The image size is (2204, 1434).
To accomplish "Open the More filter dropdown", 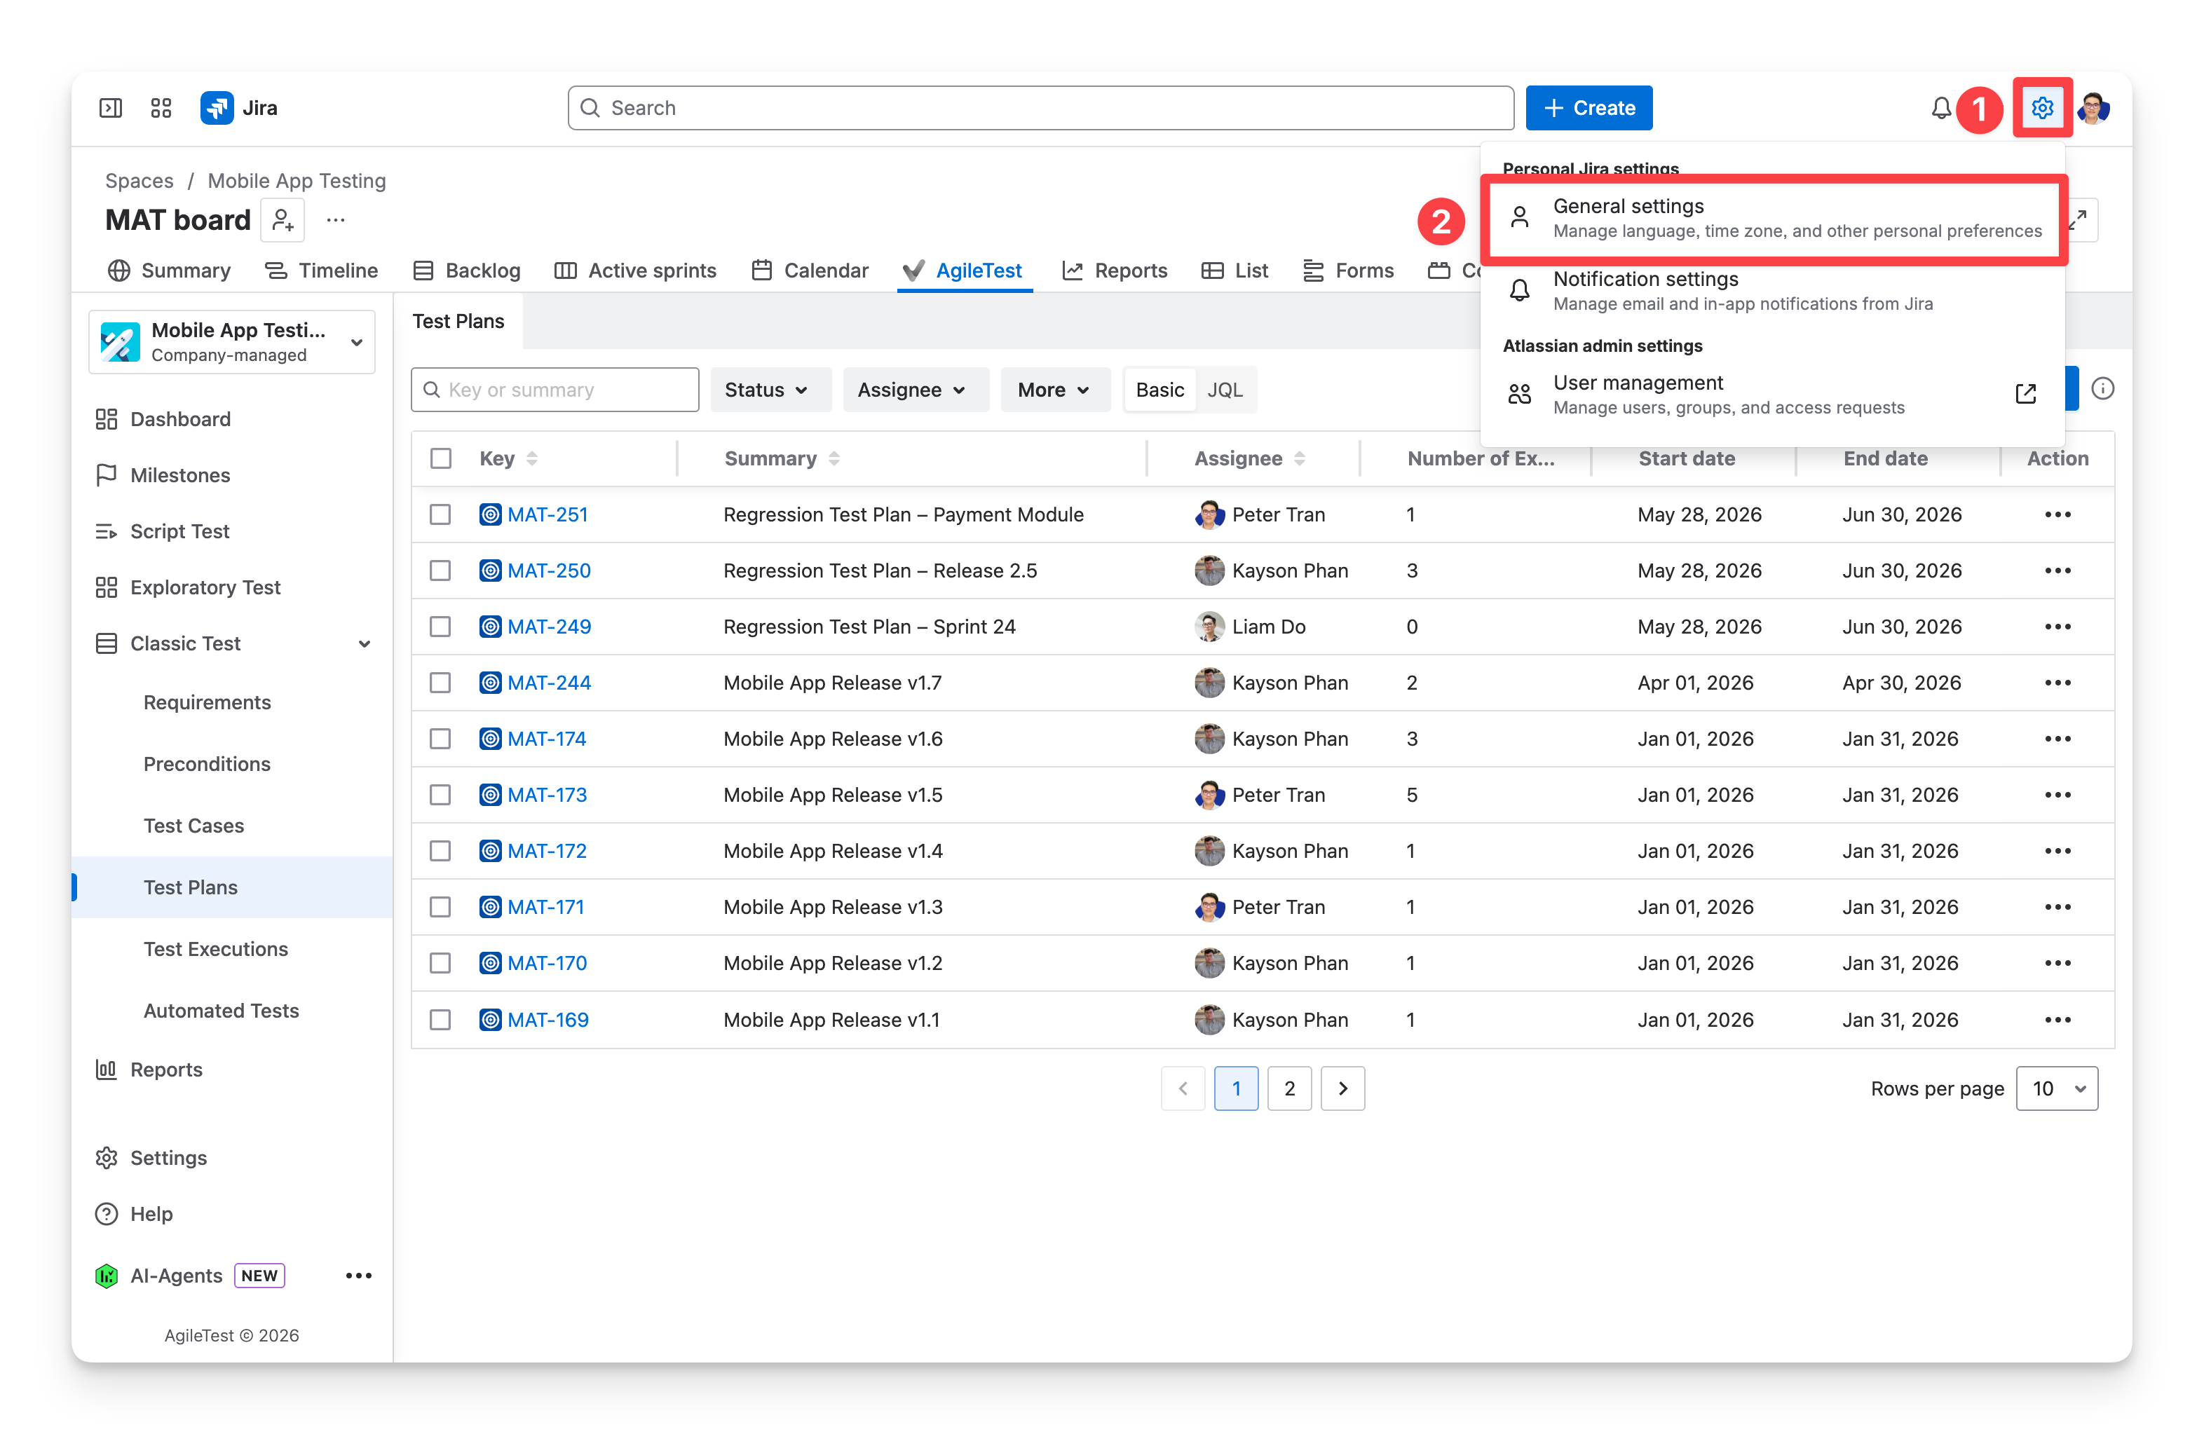I will (x=1055, y=390).
